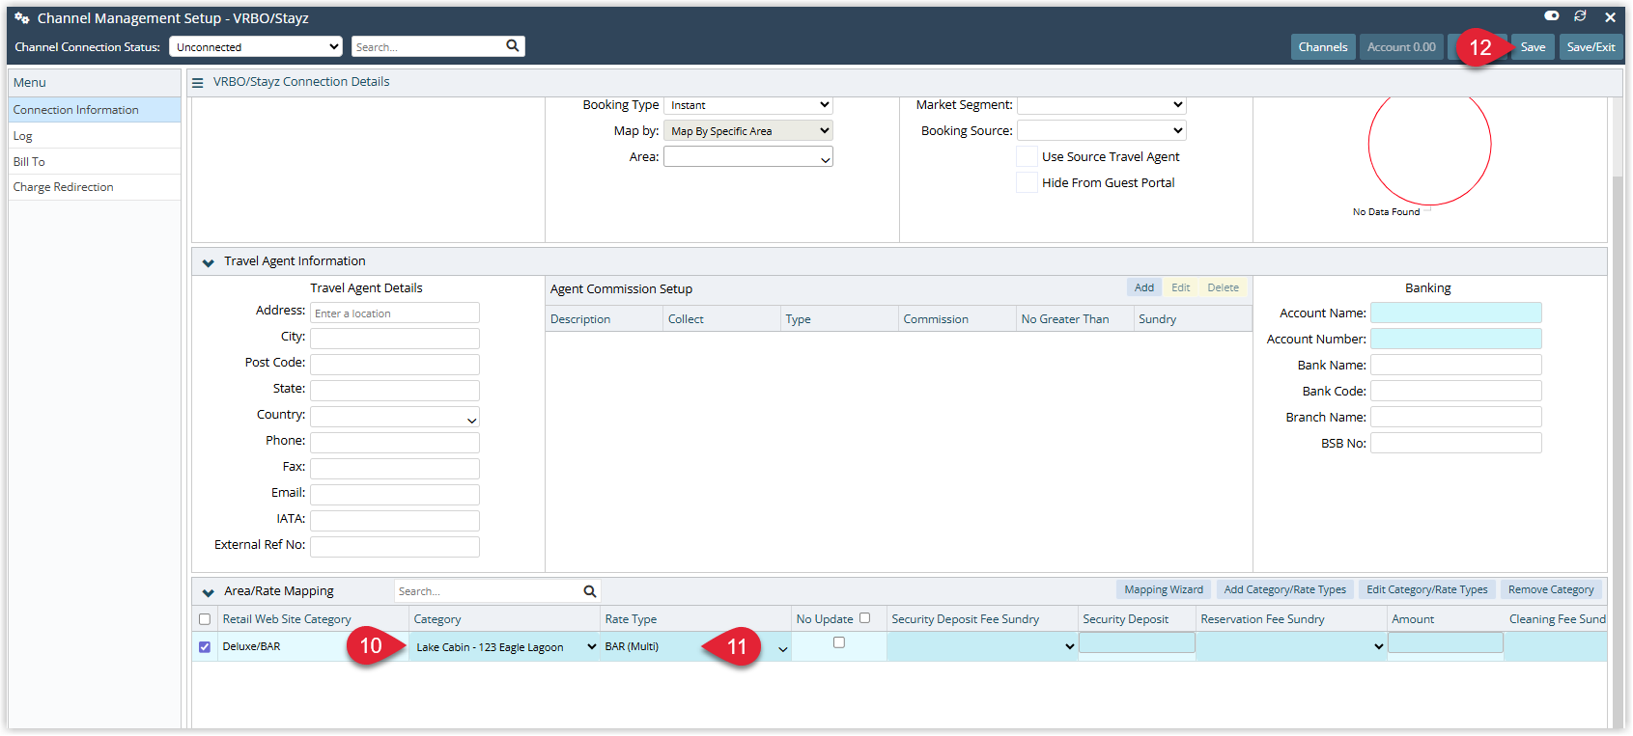The image size is (1633, 736).
Task: Open the Area dropdown
Action: coord(748,157)
